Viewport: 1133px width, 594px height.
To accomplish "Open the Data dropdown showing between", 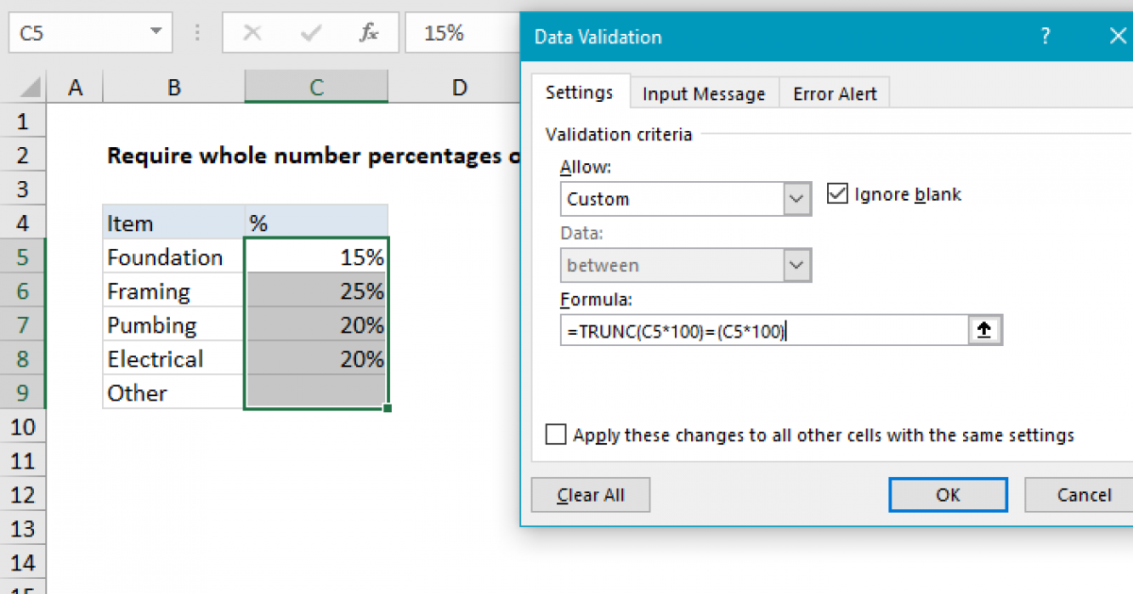I will (x=798, y=265).
